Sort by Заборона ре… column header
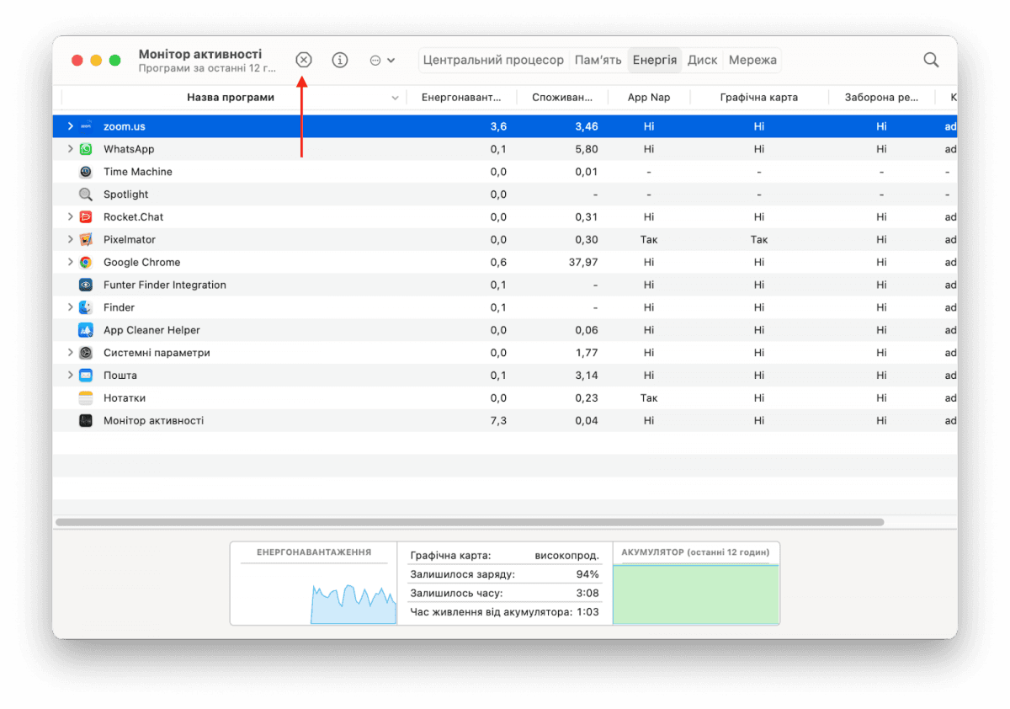The width and height of the screenshot is (1010, 709). pos(881,98)
